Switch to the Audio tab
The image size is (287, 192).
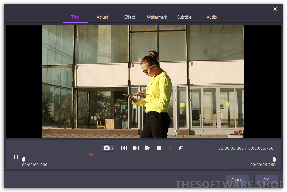[x=212, y=17]
